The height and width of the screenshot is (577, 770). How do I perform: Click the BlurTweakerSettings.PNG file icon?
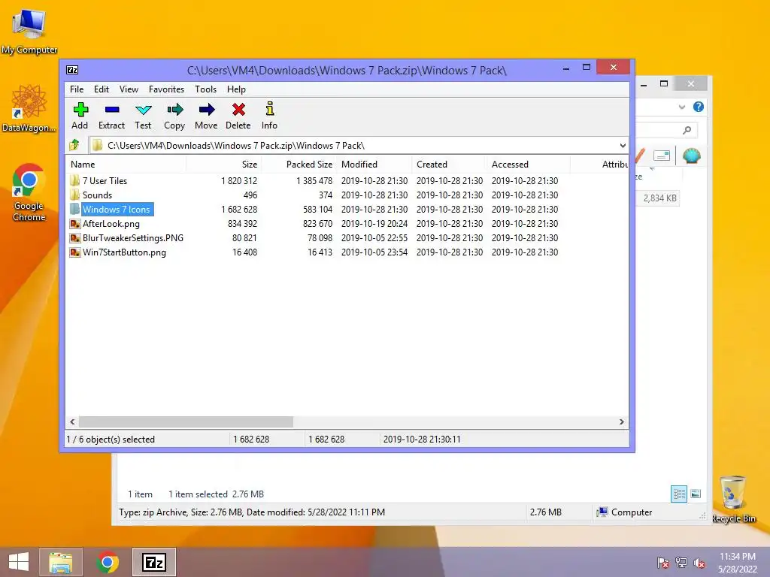[x=75, y=238]
